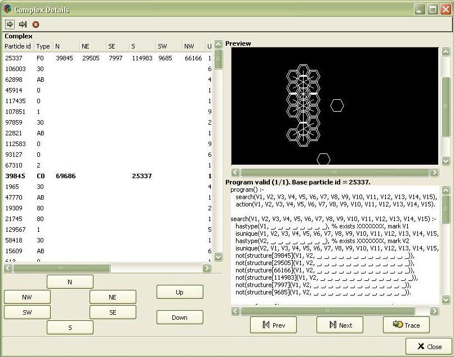Select particle row 93127
454x357 pixels.
[108, 155]
